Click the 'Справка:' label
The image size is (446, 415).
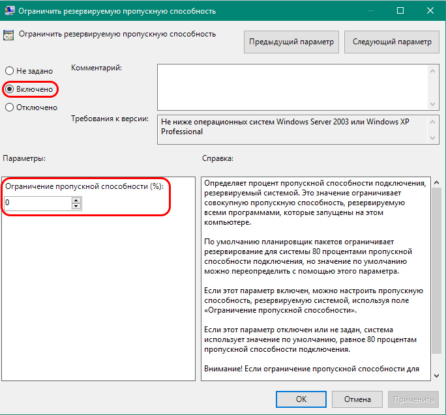[x=218, y=158]
